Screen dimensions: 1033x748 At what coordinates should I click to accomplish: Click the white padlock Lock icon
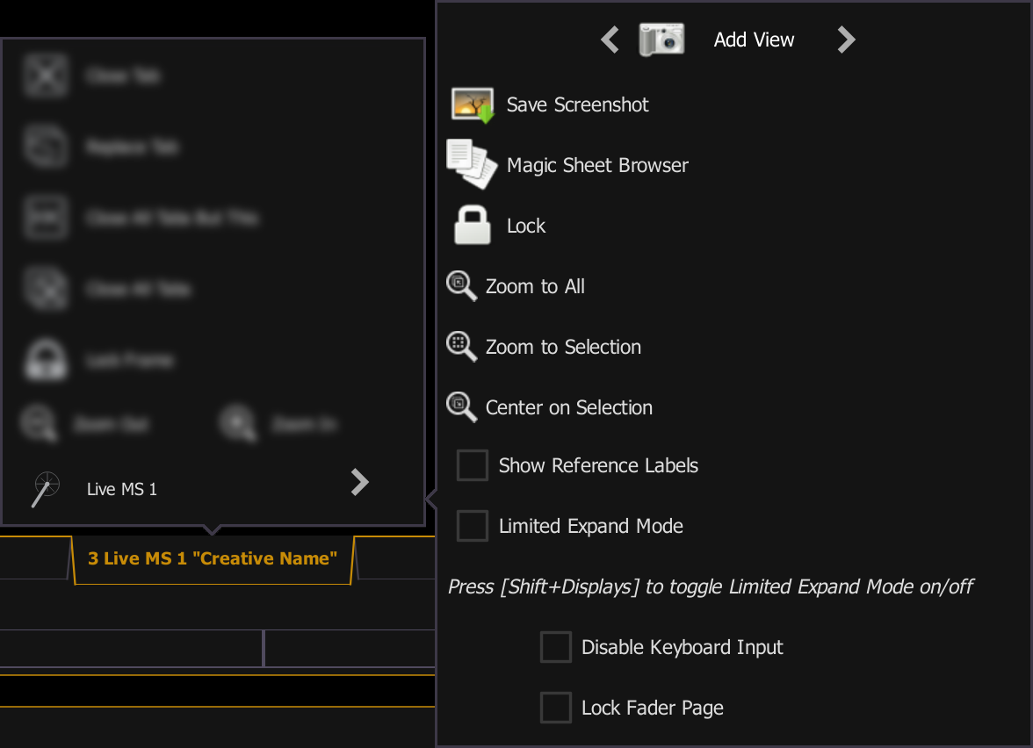(472, 226)
